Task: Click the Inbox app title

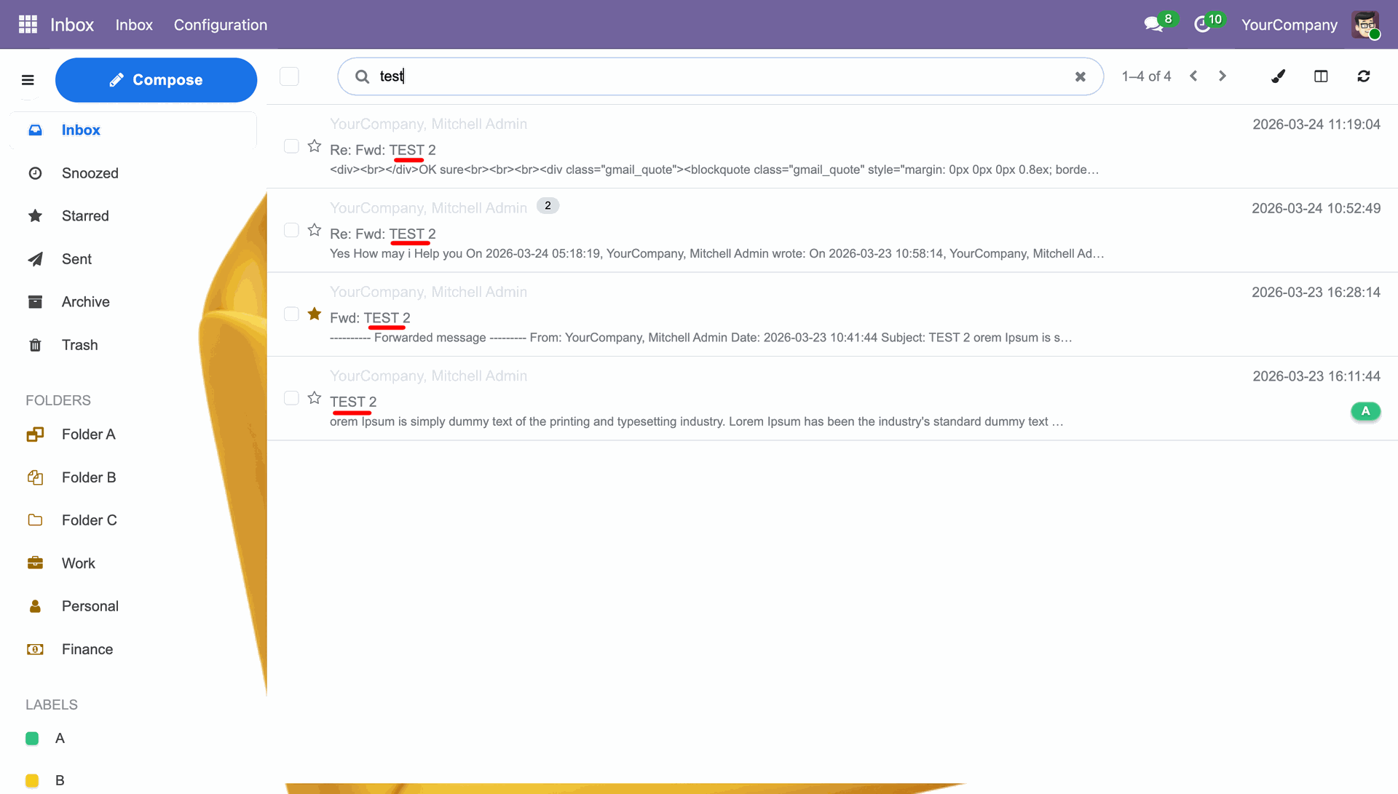Action: tap(72, 25)
